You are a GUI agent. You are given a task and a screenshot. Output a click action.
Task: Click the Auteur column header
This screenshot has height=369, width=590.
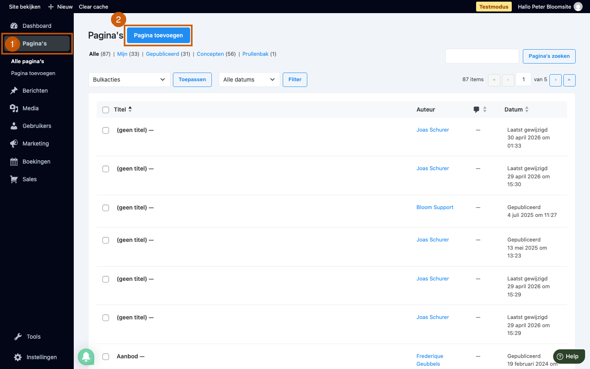coord(426,109)
